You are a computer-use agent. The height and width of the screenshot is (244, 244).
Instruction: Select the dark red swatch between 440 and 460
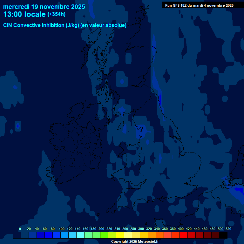click(199, 235)
